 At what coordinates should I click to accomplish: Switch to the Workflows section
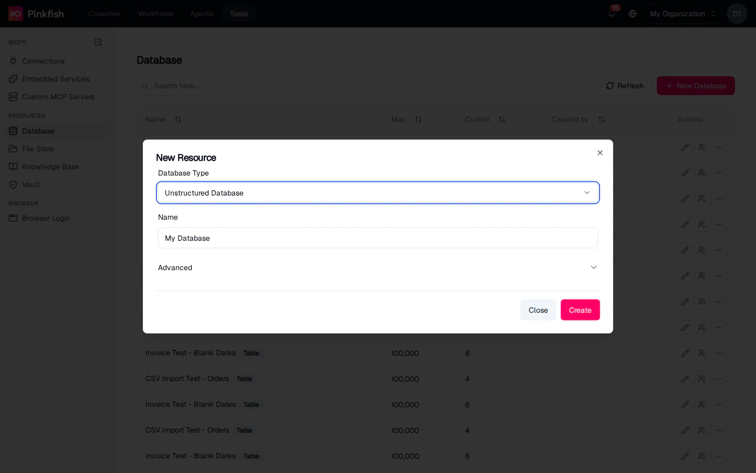click(x=155, y=14)
